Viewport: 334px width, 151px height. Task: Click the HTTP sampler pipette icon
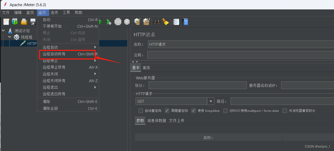[x=23, y=43]
